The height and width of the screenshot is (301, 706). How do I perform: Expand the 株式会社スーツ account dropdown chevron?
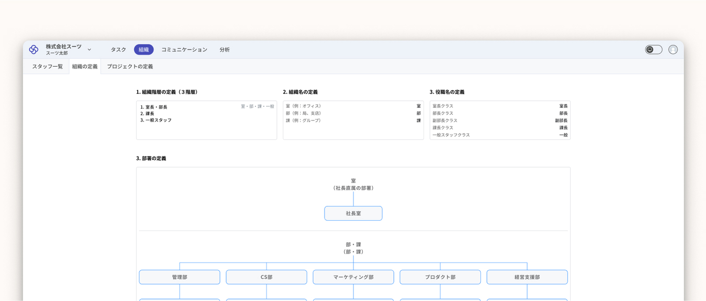89,50
